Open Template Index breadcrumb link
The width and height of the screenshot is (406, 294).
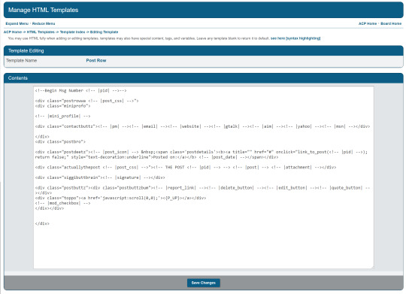click(x=72, y=32)
